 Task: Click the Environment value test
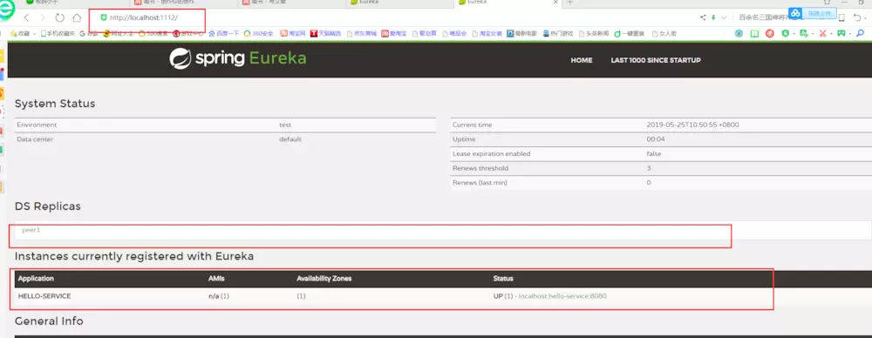(x=285, y=125)
